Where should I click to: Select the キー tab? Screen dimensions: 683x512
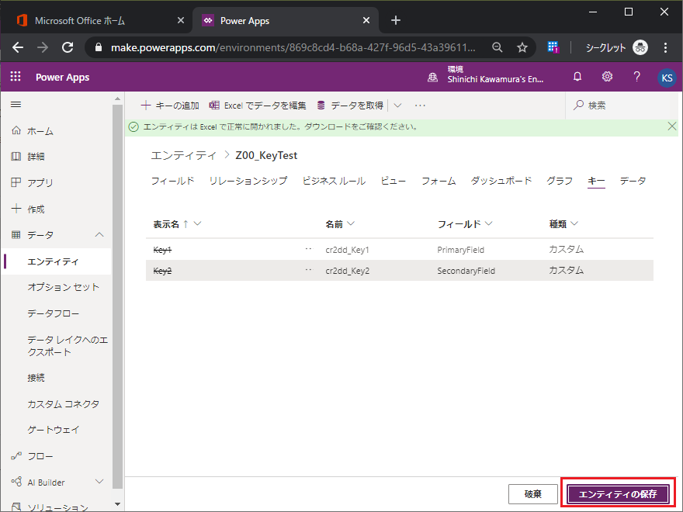596,181
